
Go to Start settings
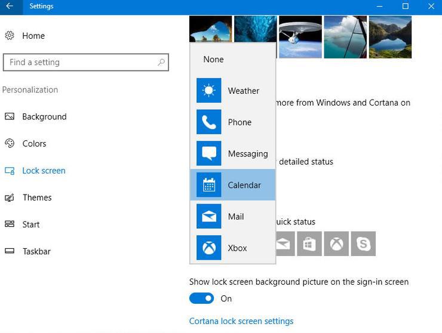click(x=30, y=224)
